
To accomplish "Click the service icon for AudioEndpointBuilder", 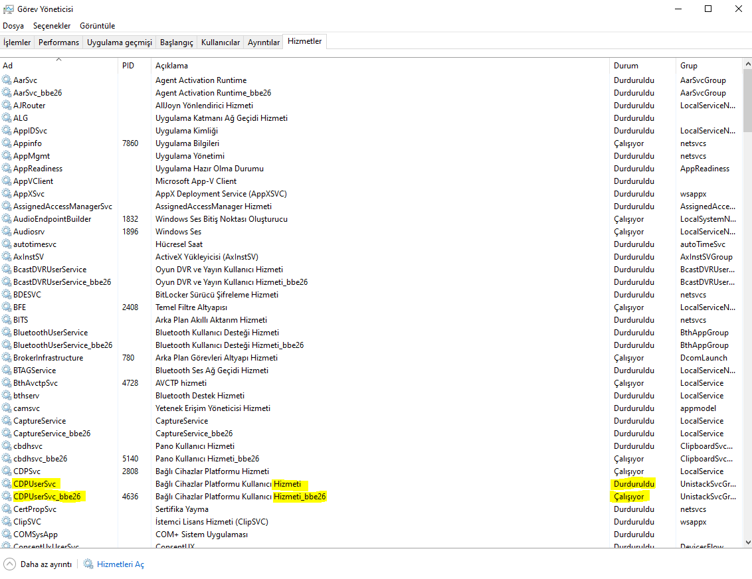I will [7, 219].
